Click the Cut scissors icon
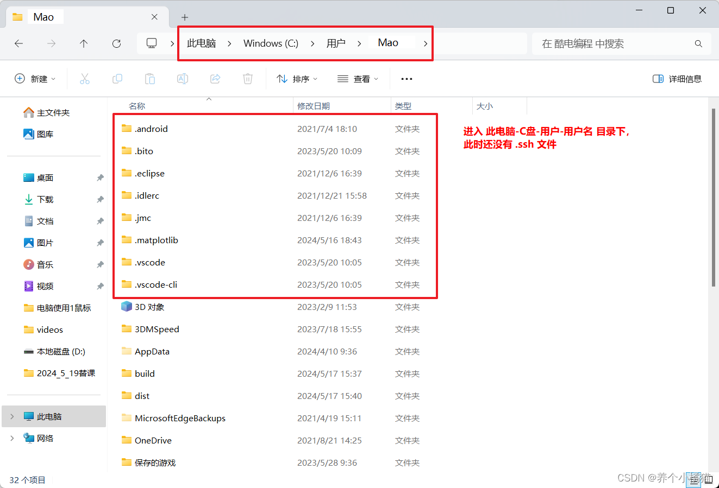This screenshot has height=488, width=719. [85, 79]
